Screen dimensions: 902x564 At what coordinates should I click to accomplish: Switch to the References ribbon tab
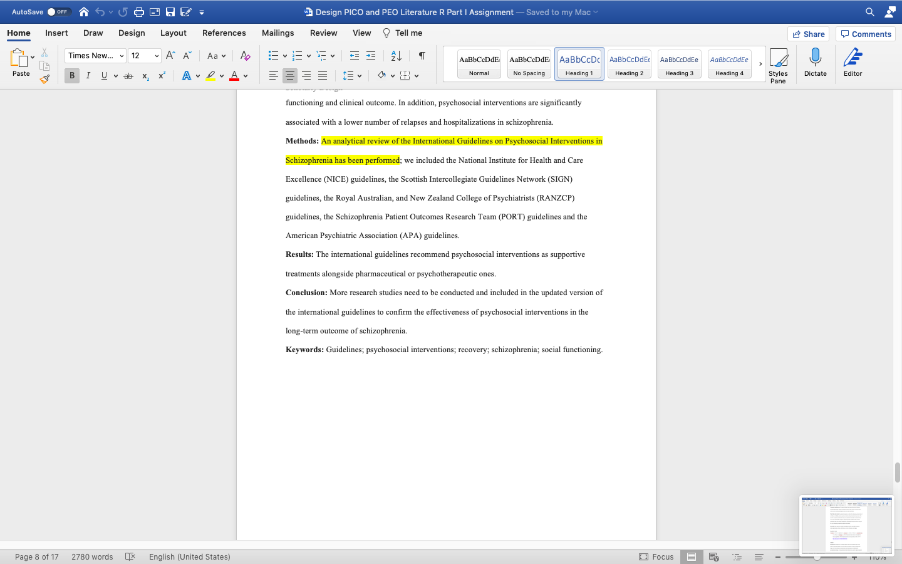click(x=224, y=33)
